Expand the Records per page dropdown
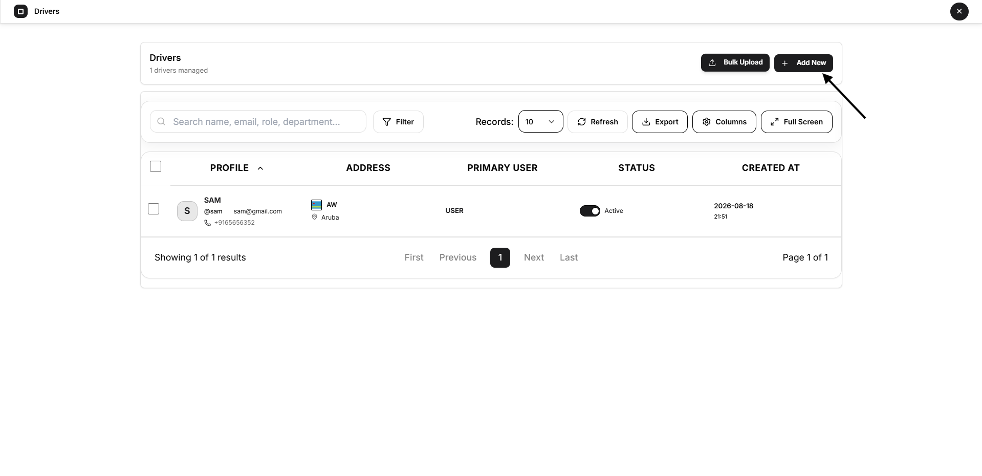The width and height of the screenshot is (982, 476). 540,122
